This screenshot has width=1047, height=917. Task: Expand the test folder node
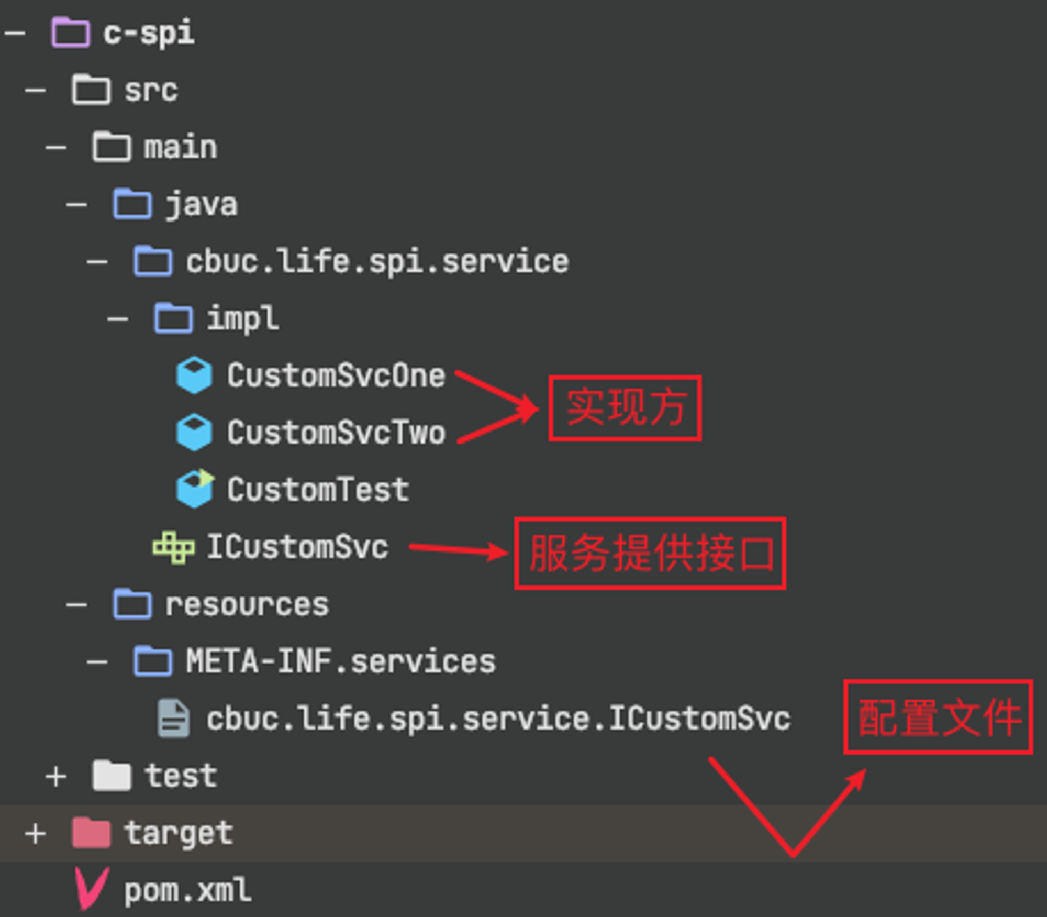(x=56, y=777)
